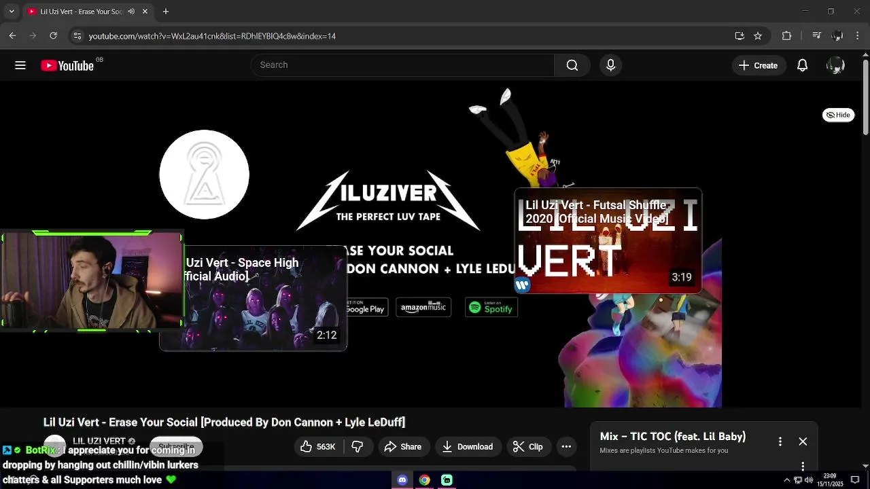This screenshot has height=489, width=870.
Task: Focus the YouTube search field
Action: (402, 65)
